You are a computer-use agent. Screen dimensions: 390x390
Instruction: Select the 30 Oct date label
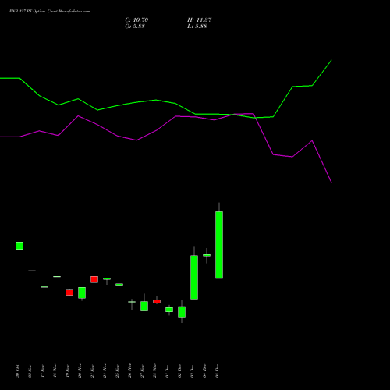point(17,371)
